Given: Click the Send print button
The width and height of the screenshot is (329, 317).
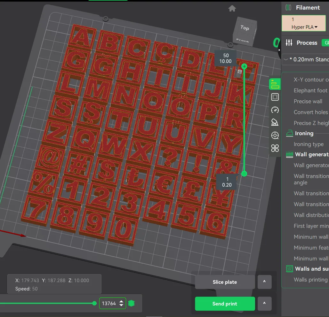Looking at the screenshot, I should (225, 304).
